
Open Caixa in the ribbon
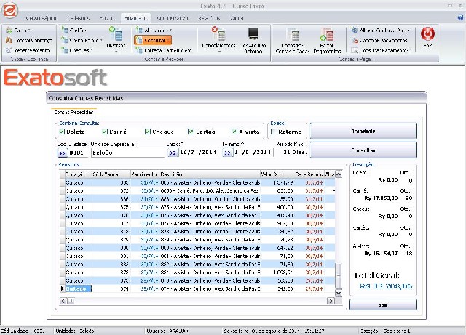click(x=18, y=31)
